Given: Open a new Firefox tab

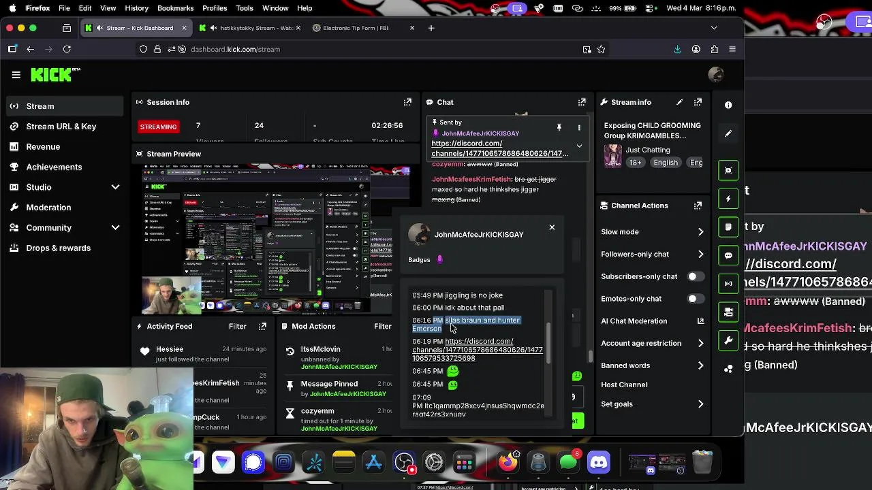Looking at the screenshot, I should [x=431, y=28].
